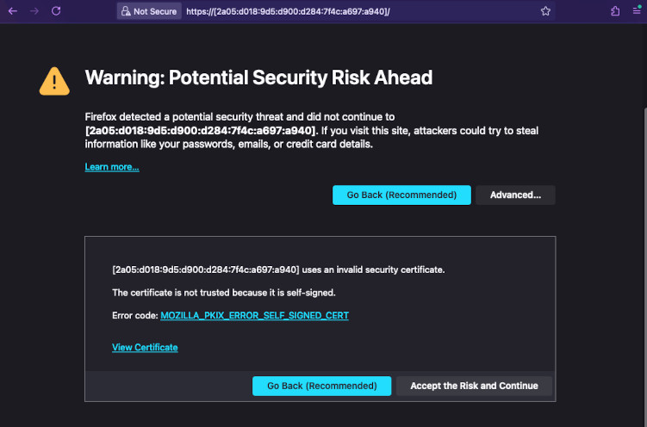Click the forward navigation arrow
This screenshot has height=427, width=647.
point(34,11)
